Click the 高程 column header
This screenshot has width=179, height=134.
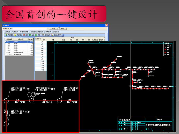click(89, 40)
